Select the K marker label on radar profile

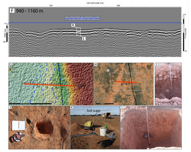[x=73, y=25]
